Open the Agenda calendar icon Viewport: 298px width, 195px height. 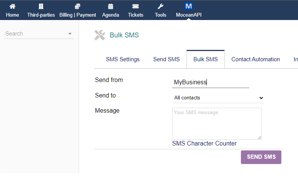click(110, 6)
